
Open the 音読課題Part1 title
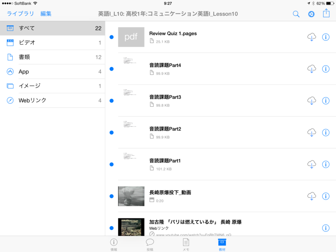click(x=165, y=161)
